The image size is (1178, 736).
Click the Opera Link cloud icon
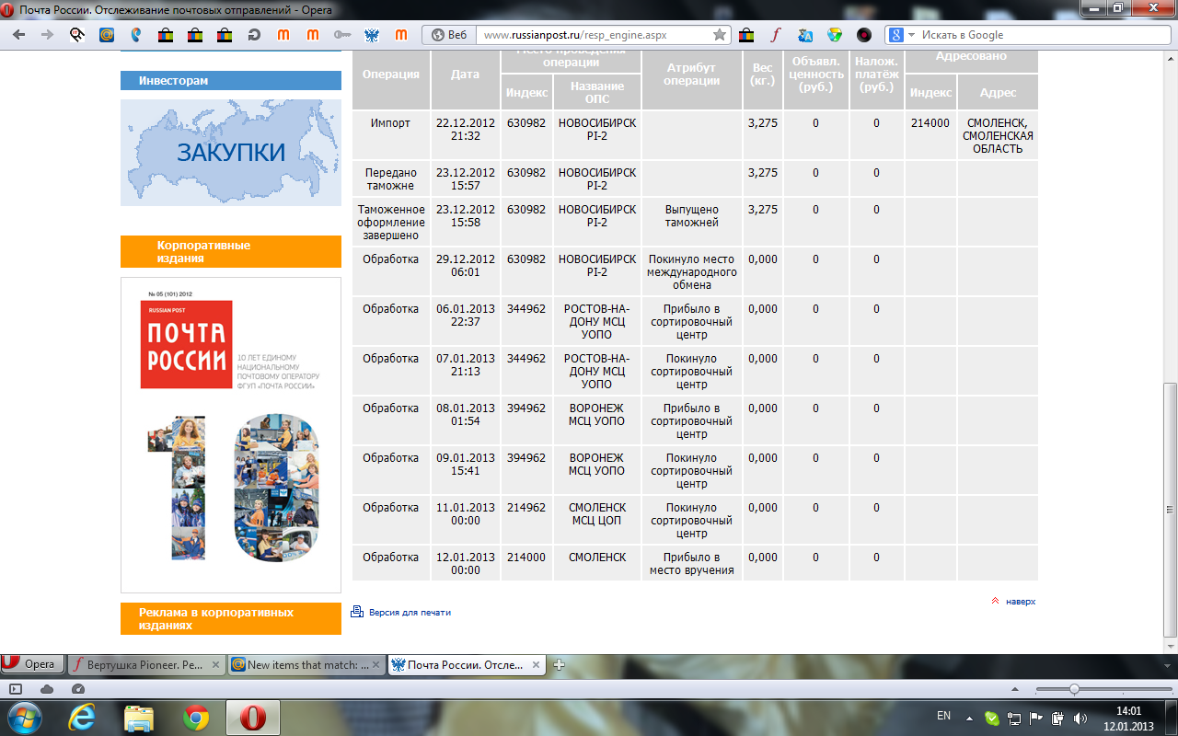(x=47, y=689)
